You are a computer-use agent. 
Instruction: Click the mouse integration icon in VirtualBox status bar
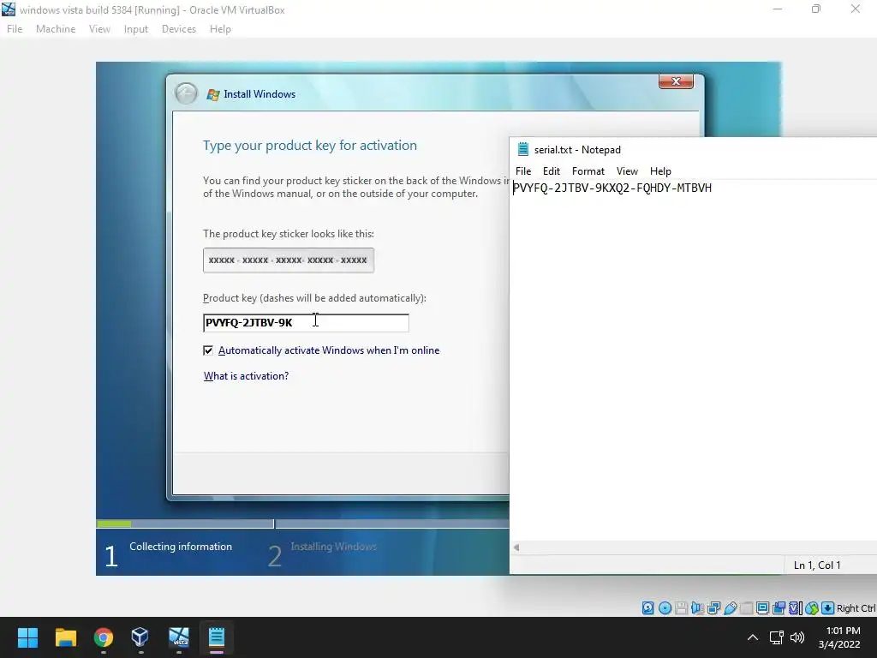click(x=812, y=607)
